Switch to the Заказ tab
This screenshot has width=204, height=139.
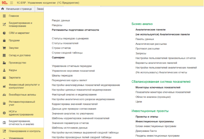pos(40,9)
